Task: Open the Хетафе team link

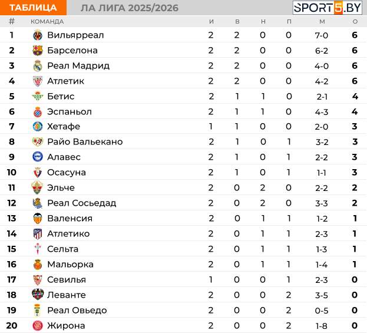Action: 64,127
